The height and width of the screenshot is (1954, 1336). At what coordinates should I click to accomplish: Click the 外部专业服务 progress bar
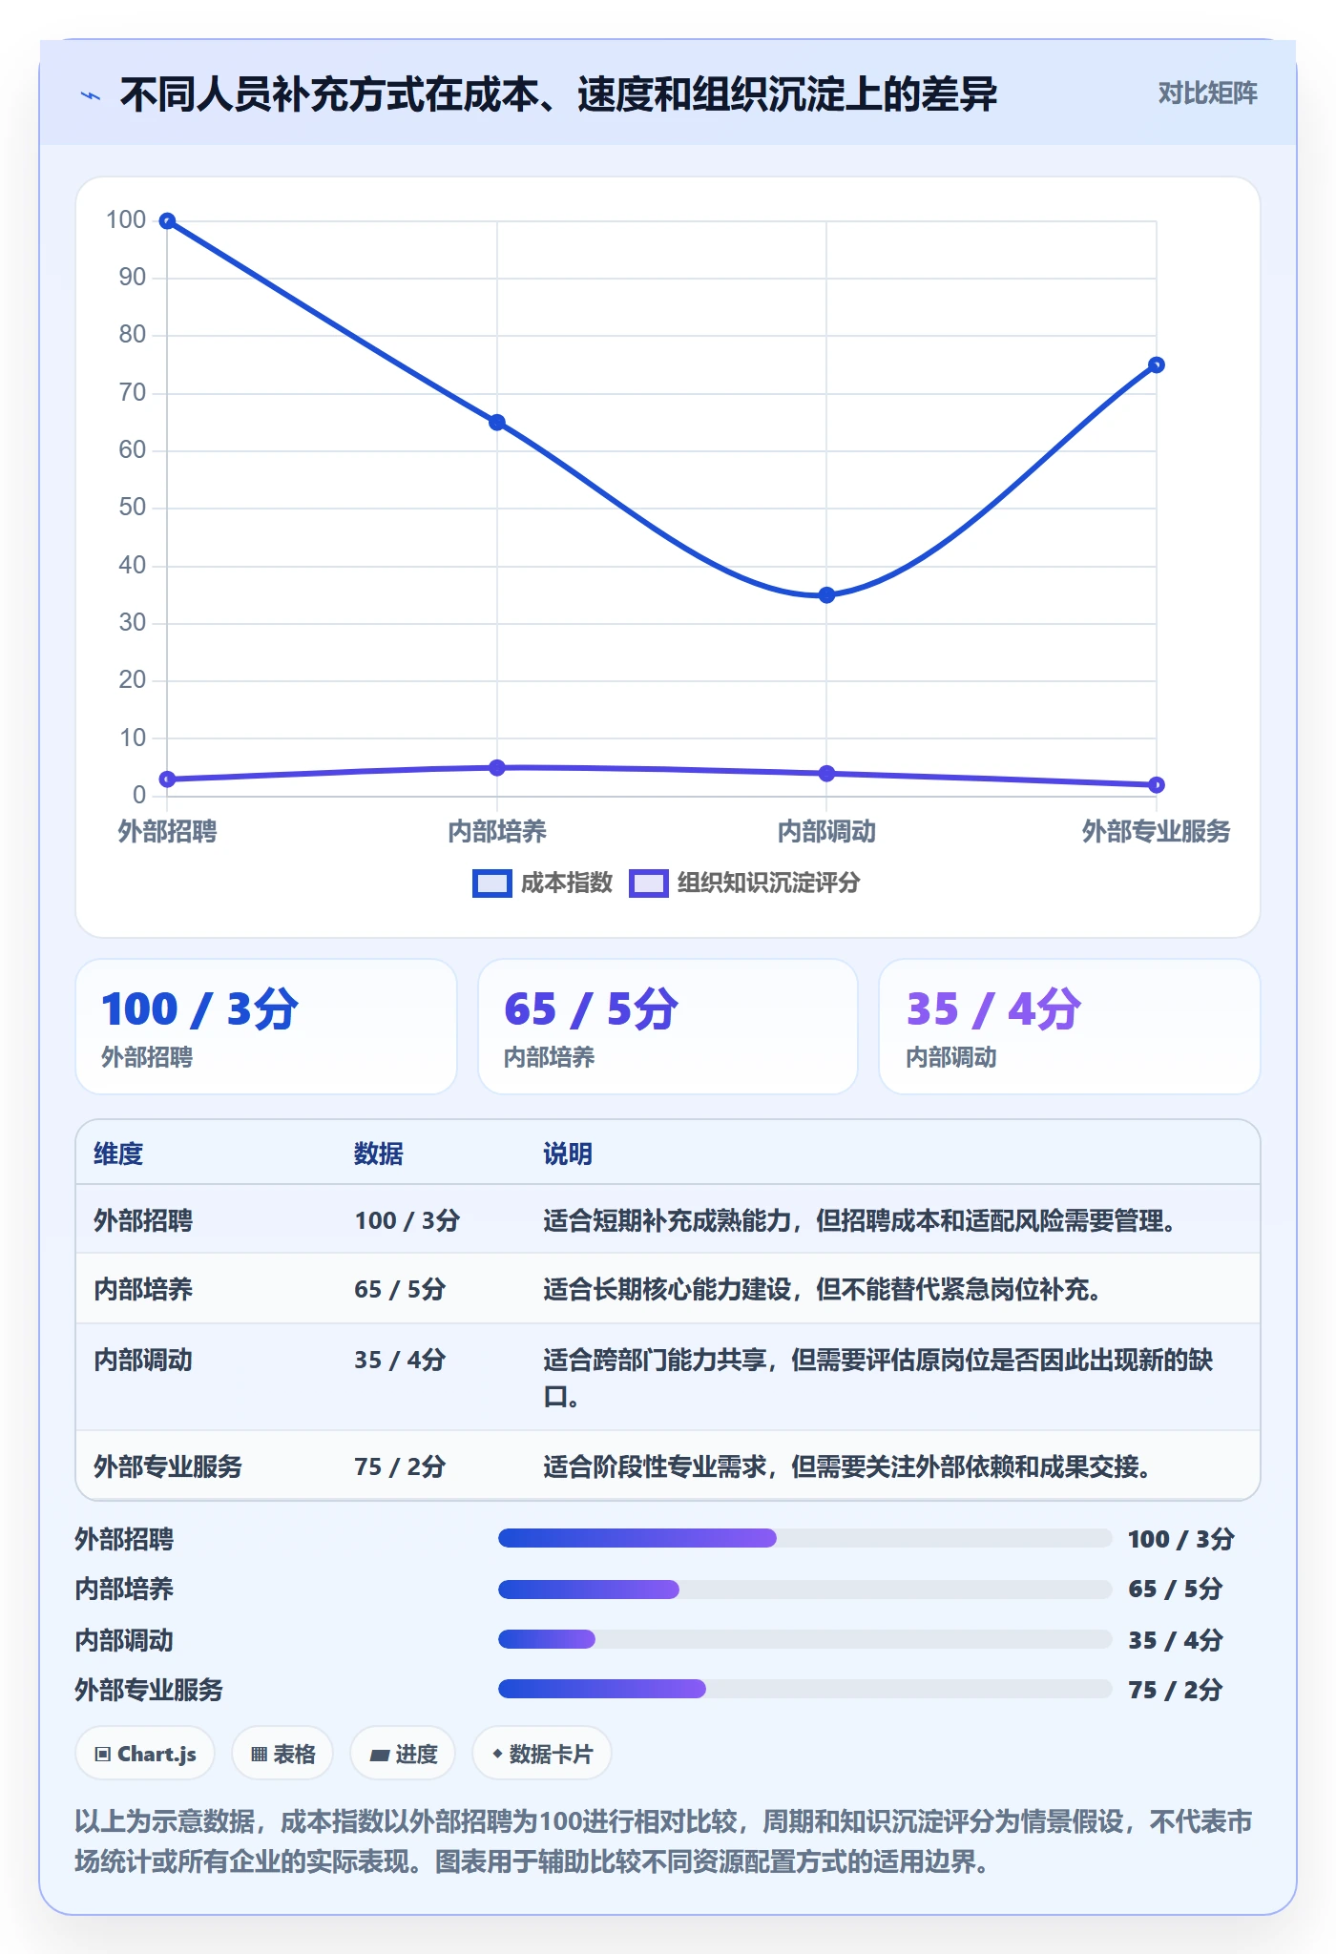(x=805, y=1689)
